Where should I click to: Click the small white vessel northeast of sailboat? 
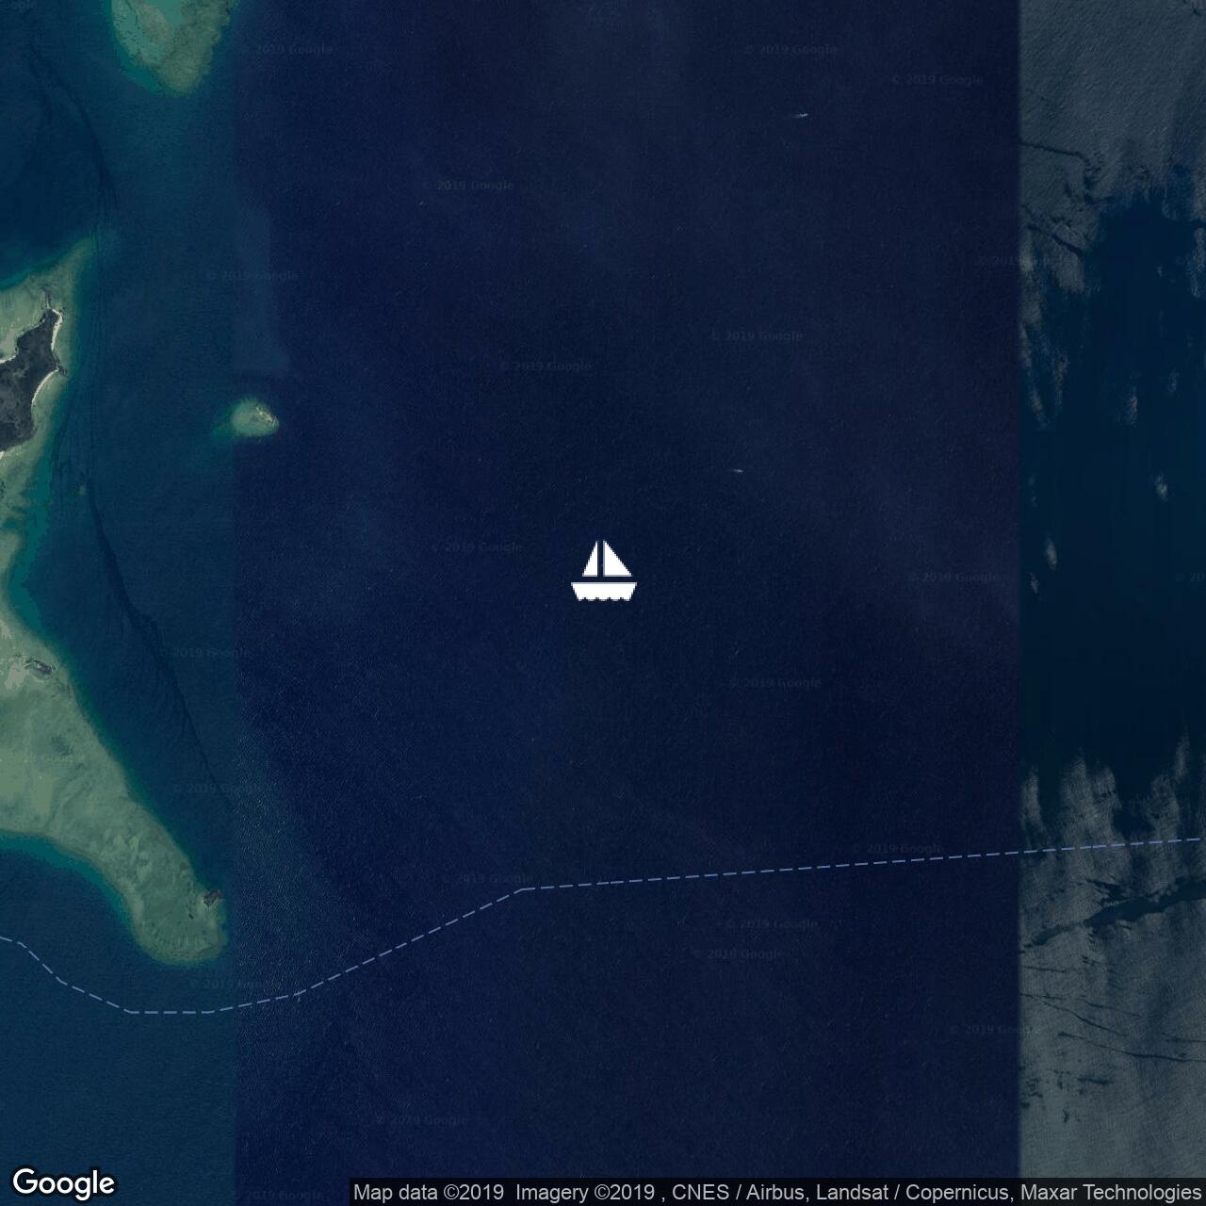pyautogui.click(x=737, y=470)
